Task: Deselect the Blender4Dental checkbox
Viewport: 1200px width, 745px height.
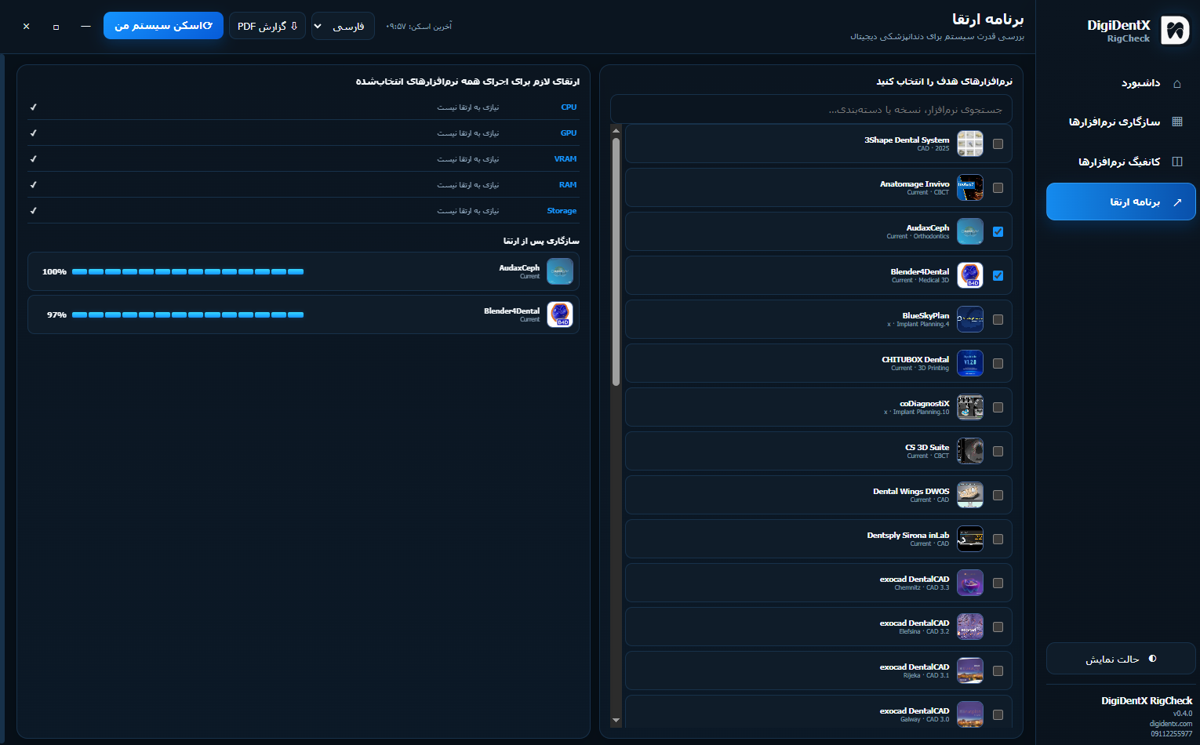Action: tap(998, 275)
